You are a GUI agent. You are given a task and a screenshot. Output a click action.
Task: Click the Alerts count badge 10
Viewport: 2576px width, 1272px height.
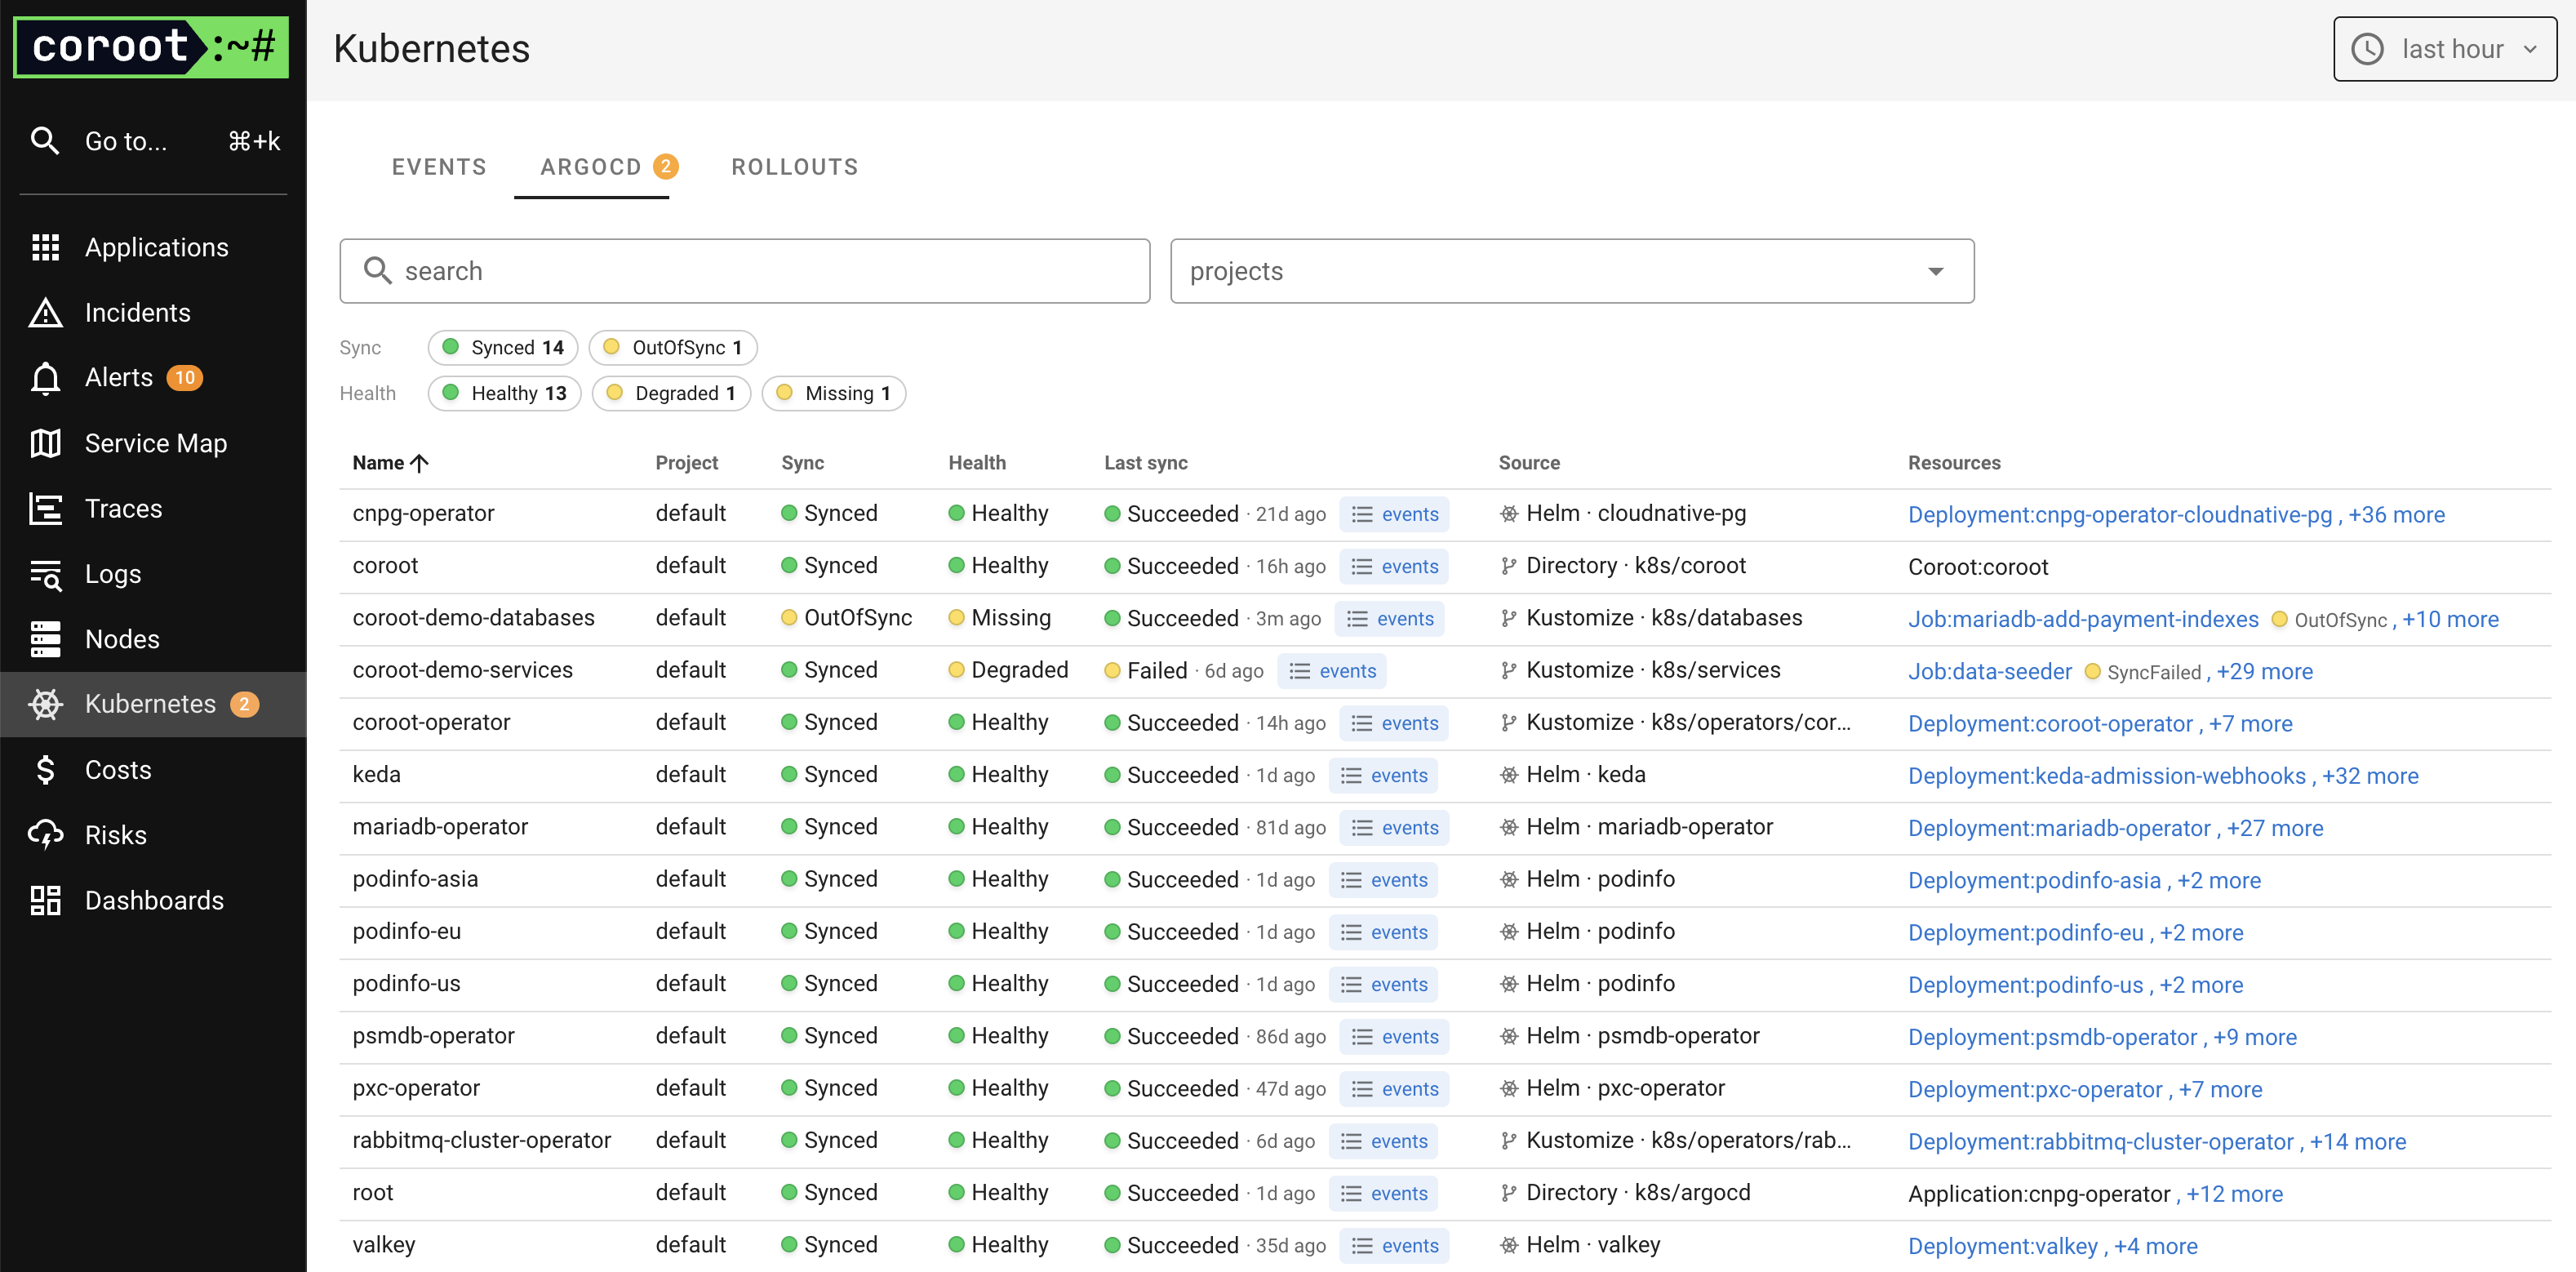(x=185, y=377)
